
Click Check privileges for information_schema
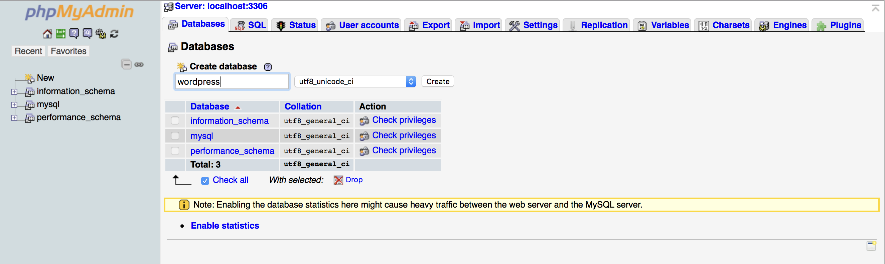[404, 120]
